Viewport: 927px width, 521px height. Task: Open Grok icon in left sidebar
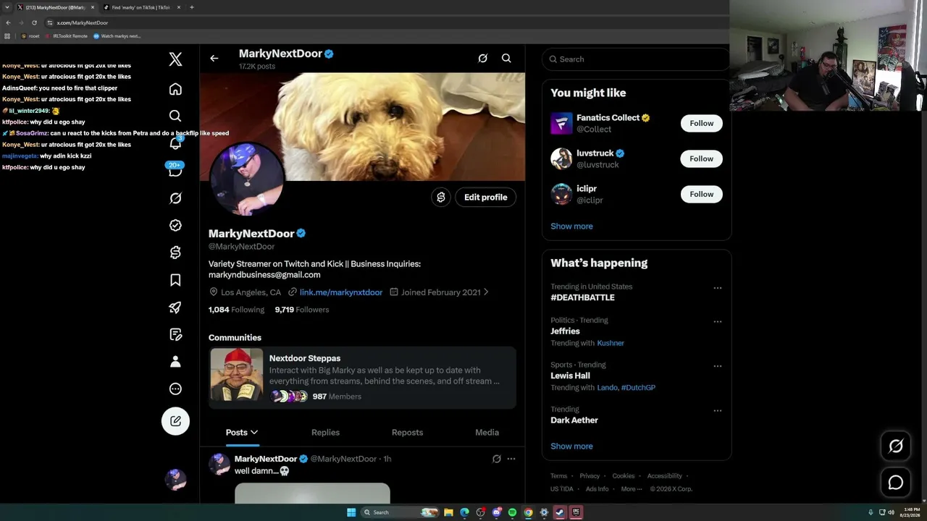click(175, 198)
